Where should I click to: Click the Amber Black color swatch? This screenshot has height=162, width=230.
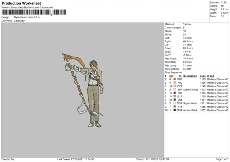click(x=174, y=110)
